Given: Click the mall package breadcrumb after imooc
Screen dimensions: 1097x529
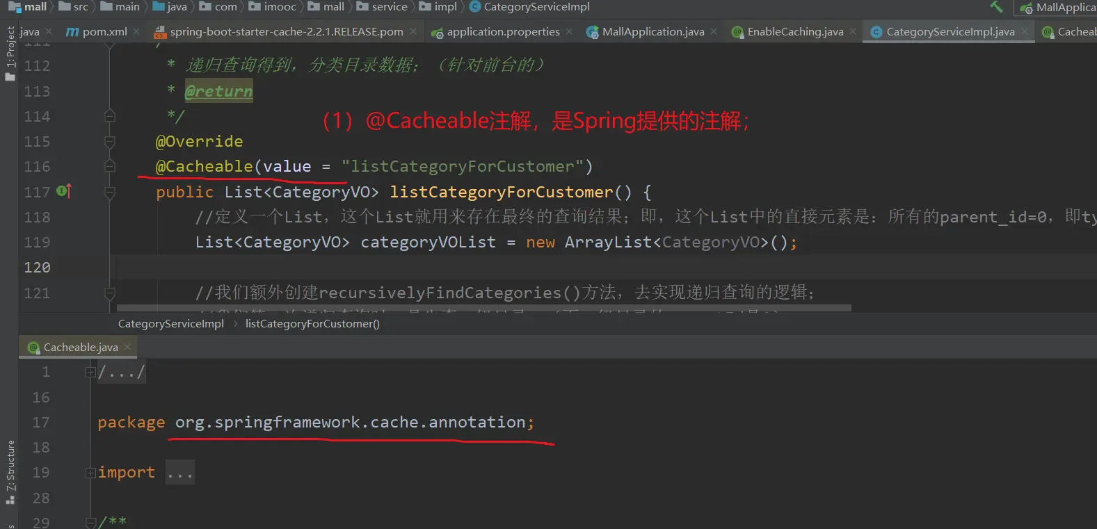Looking at the screenshot, I should click(x=326, y=7).
